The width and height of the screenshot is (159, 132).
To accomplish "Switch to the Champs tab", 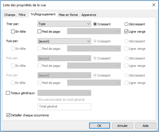I will pos(10,15).
